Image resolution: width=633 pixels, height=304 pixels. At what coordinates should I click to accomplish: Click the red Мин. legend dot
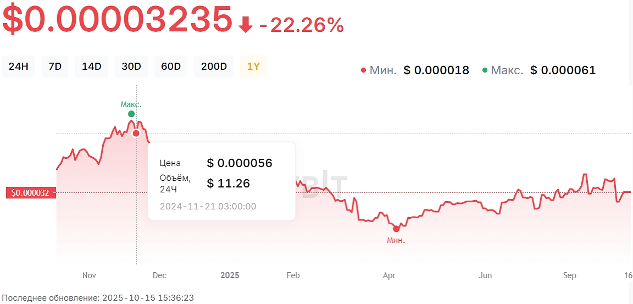363,70
